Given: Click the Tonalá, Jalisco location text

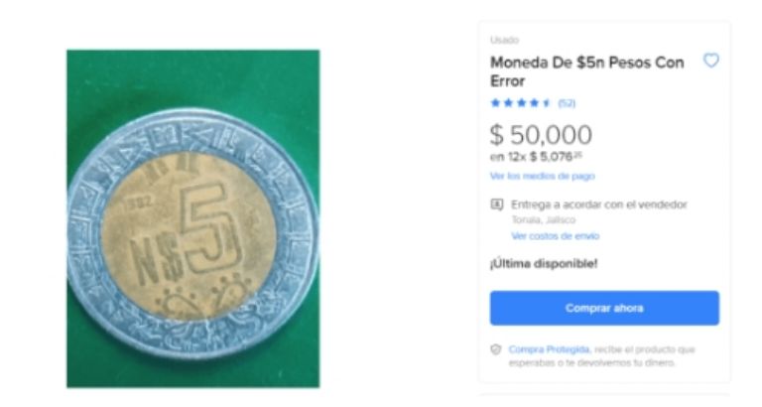Looking at the screenshot, I should tap(544, 220).
